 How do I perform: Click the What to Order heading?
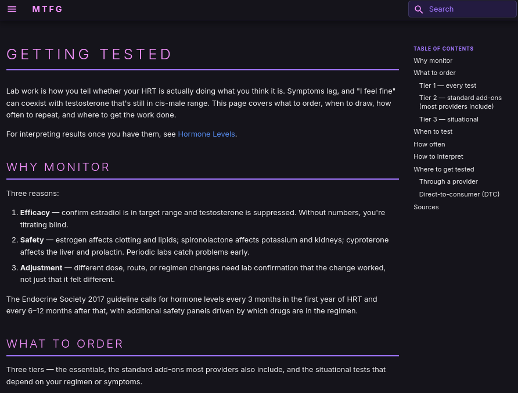tap(65, 344)
